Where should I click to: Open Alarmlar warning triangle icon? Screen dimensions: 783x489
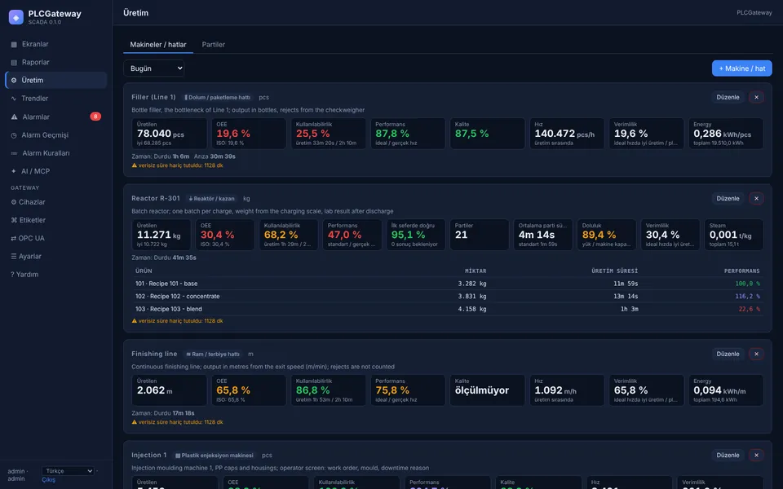[14, 117]
